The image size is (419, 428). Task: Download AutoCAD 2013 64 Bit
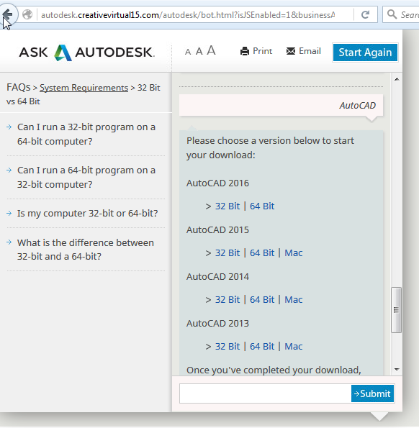[x=262, y=346]
